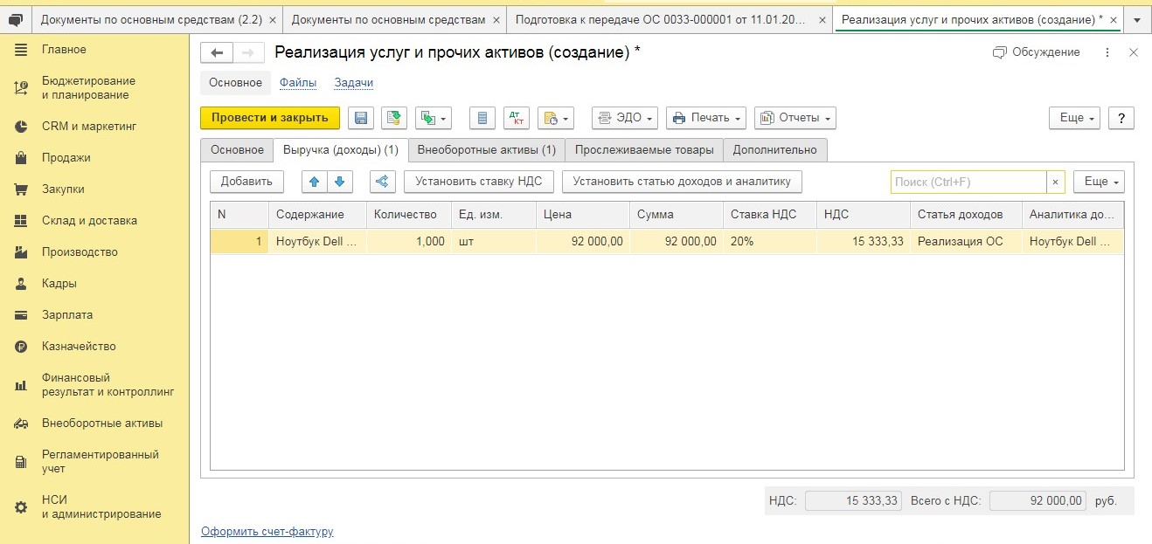Image resolution: width=1152 pixels, height=544 pixels.
Task: Expand the ЭДО dropdown menu
Action: [x=625, y=118]
